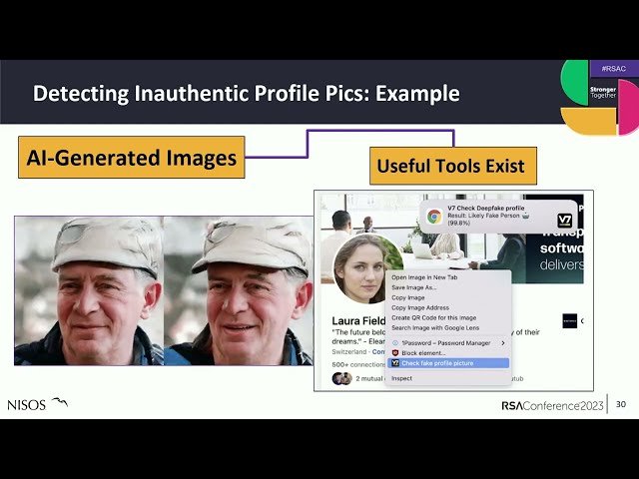Click the Laura Field profile photo
The height and width of the screenshot is (479, 639).
click(360, 267)
